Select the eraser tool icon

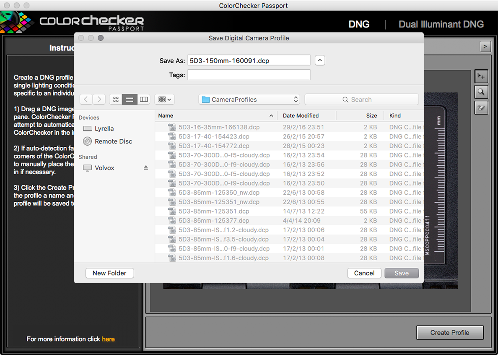point(481,108)
